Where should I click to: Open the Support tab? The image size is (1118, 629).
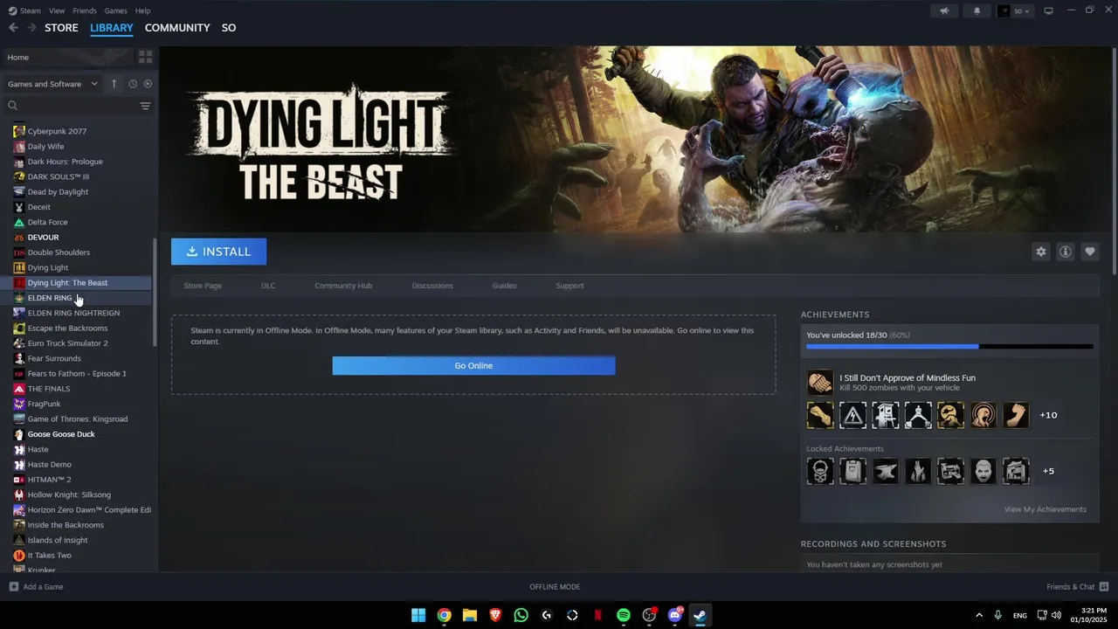click(569, 286)
